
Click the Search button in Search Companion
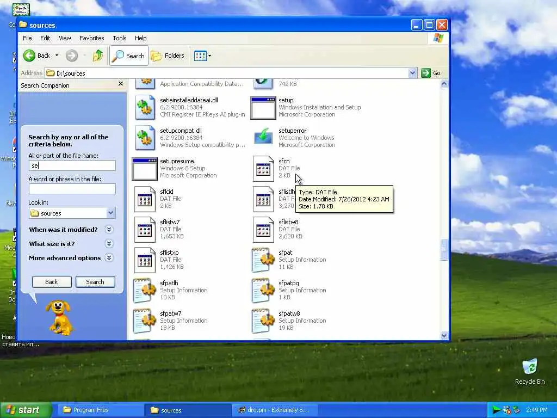(x=95, y=282)
